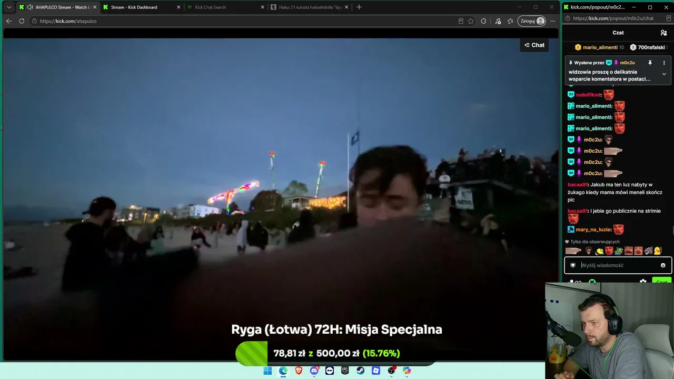674x379 pixels.
Task: Open Roblox from the taskbar
Action: [x=376, y=371]
